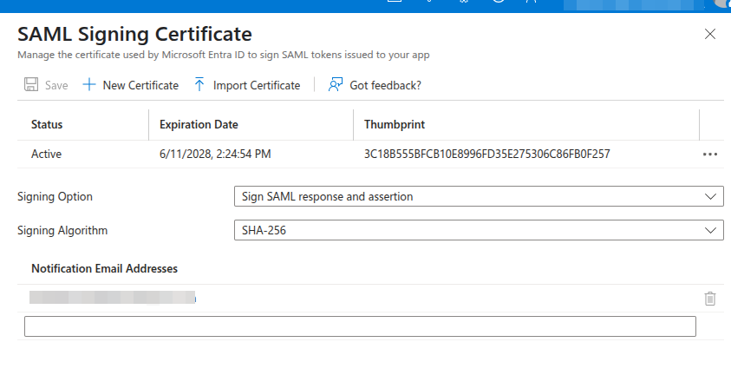The height and width of the screenshot is (375, 731).
Task: Delete the notification email with trash icon
Action: coord(709,299)
